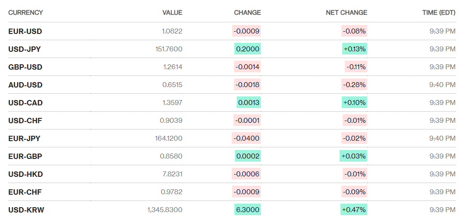The image size is (463, 217).
Task: Open AUD-USD quote details
Action: point(25,85)
